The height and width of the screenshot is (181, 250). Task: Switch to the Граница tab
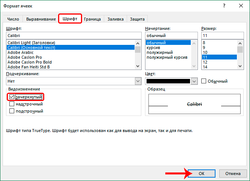(x=92, y=19)
